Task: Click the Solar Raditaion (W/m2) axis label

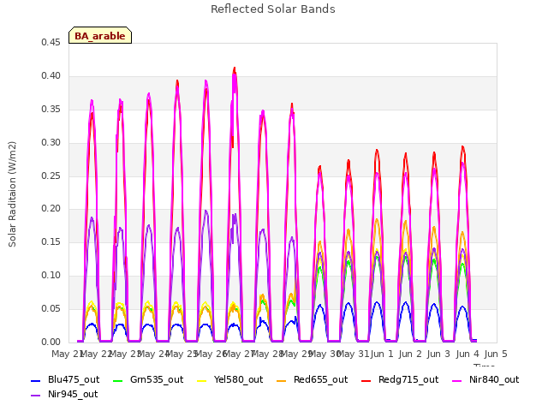Action: pyautogui.click(x=12, y=194)
